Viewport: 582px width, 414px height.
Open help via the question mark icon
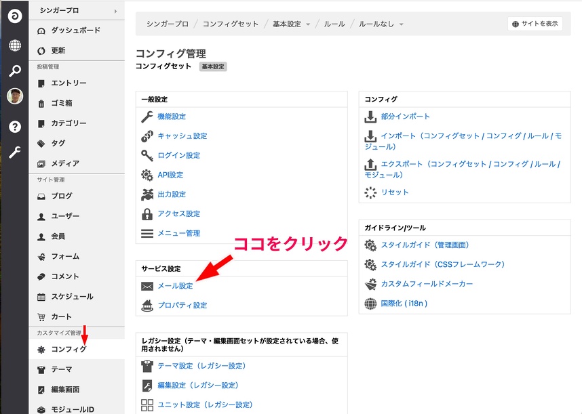(x=14, y=127)
